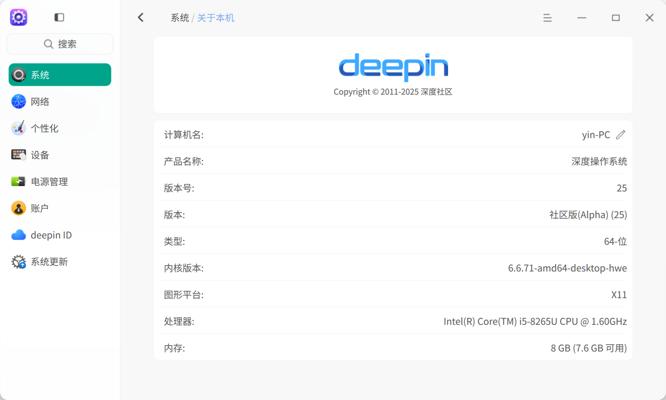
Task: Click the memory value 8 GB
Action: click(x=589, y=348)
